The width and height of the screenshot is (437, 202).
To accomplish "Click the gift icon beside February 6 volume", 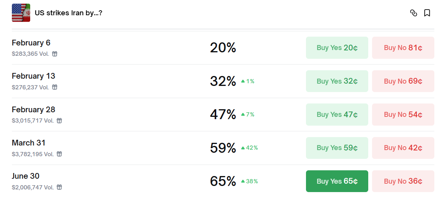I will pos(55,54).
